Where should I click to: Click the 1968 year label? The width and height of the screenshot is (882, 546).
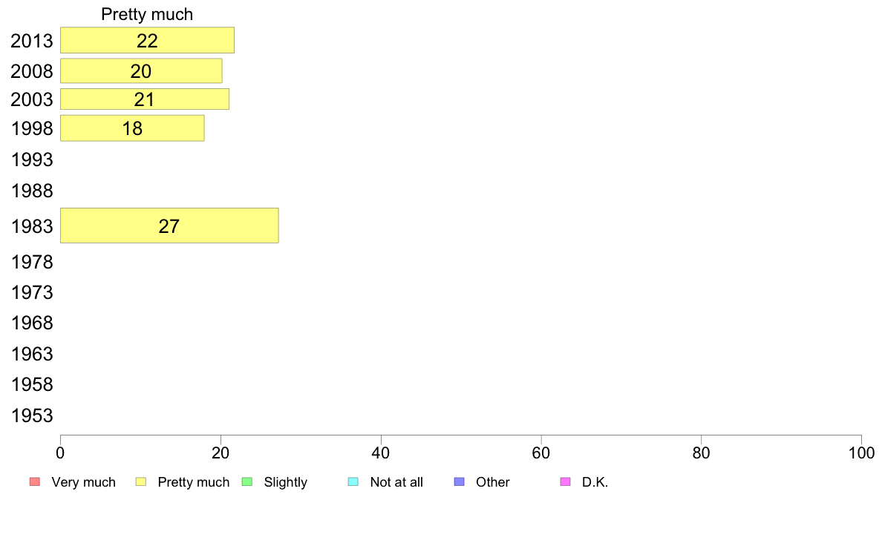click(32, 323)
